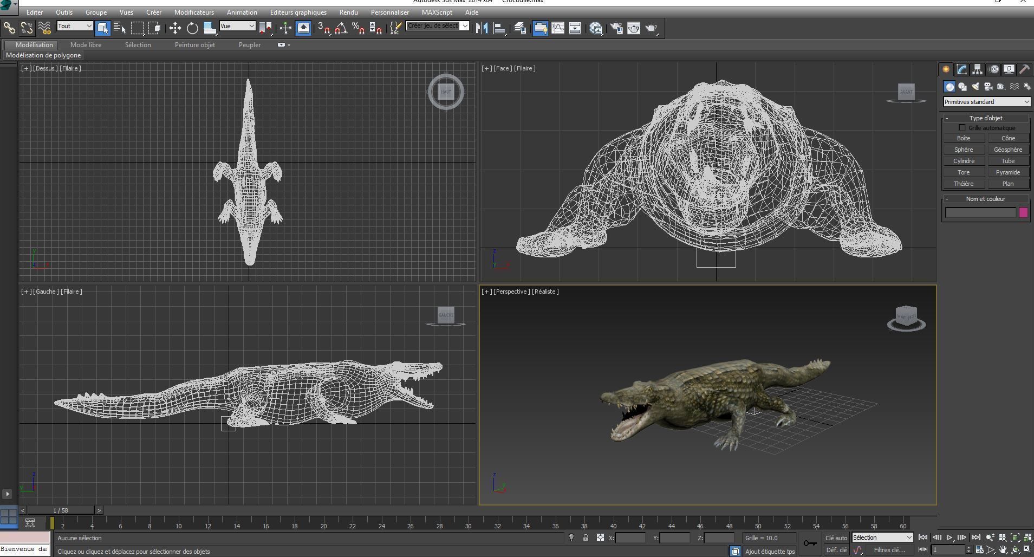
Task: Toggle absolute transform type-in mode
Action: tap(600, 538)
